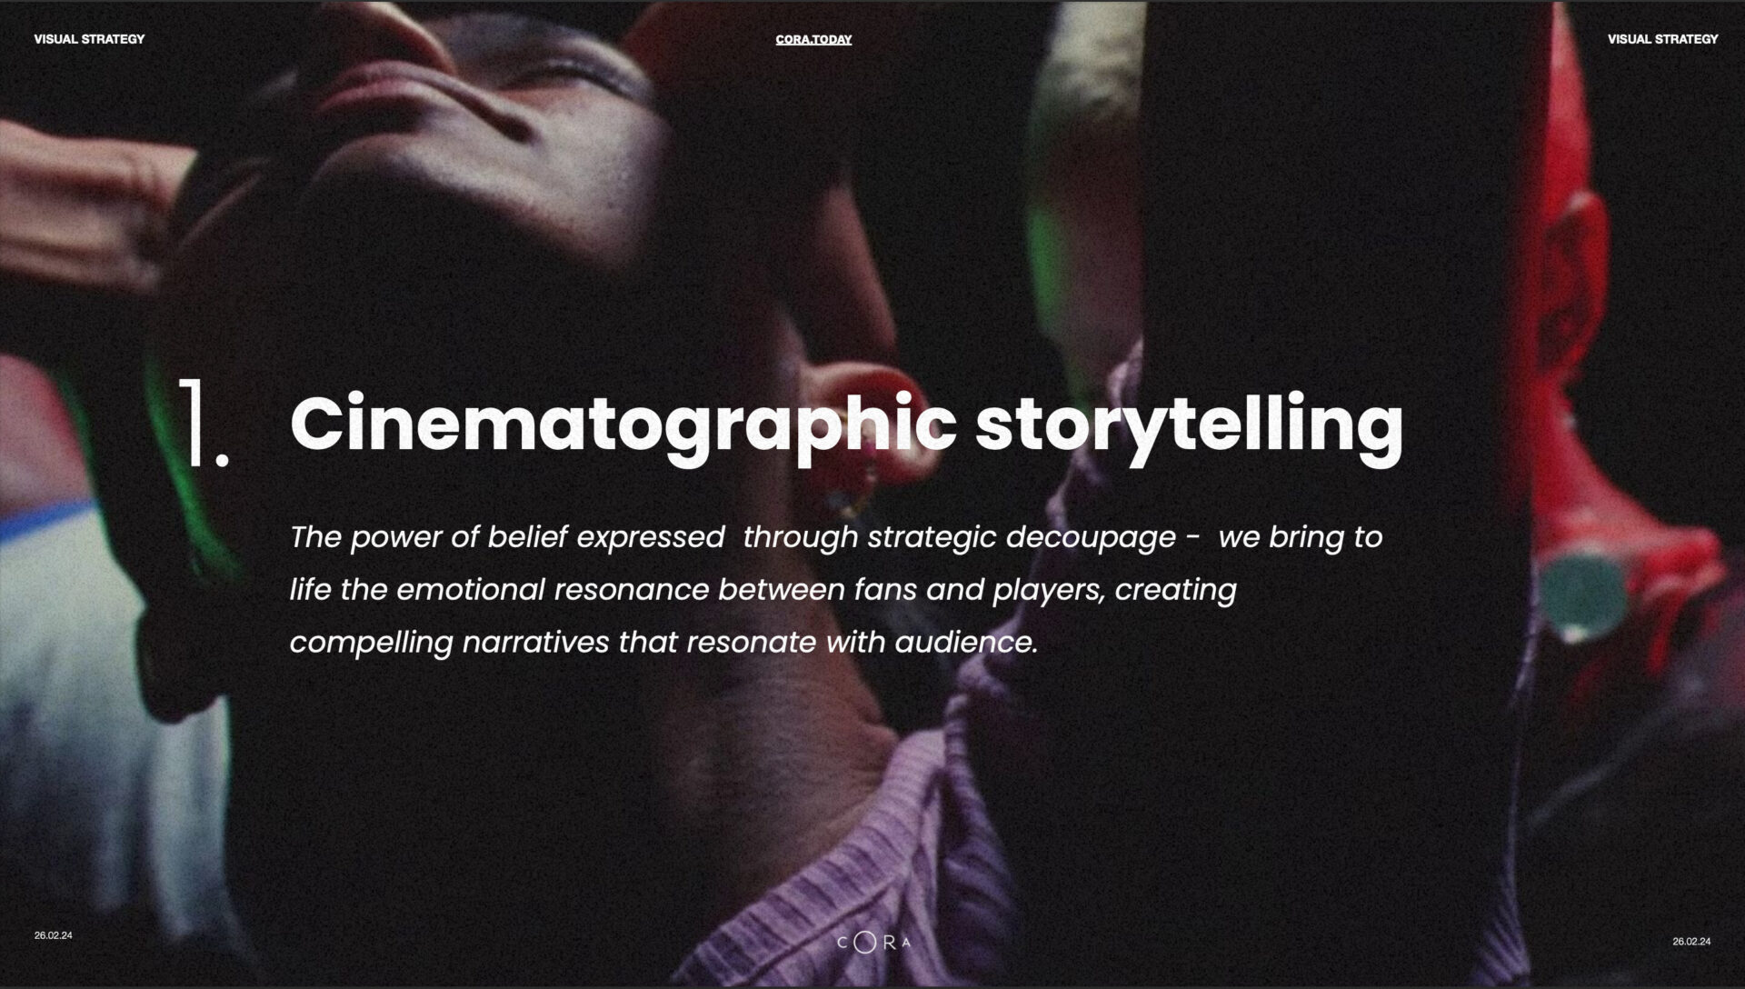Open the CORA.TODAY link
The width and height of the screenshot is (1745, 989).
(x=813, y=39)
